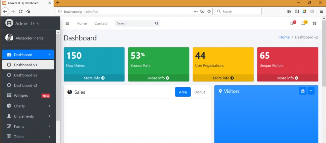This screenshot has width=326, height=143.
Task: Click More info under New Orders
Action: (94, 78)
